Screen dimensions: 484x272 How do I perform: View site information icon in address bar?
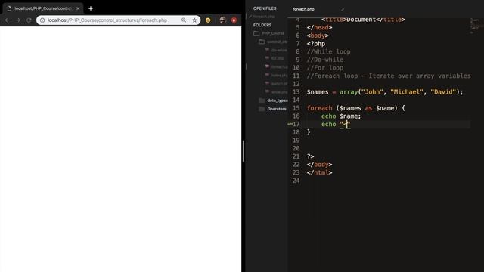click(x=42, y=20)
